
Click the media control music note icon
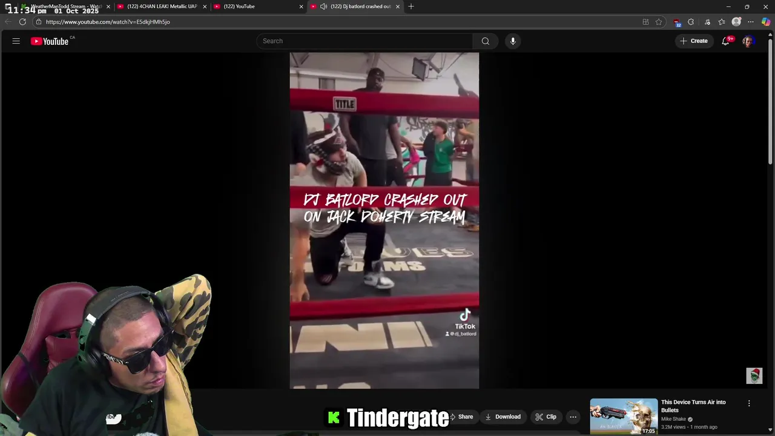(707, 22)
